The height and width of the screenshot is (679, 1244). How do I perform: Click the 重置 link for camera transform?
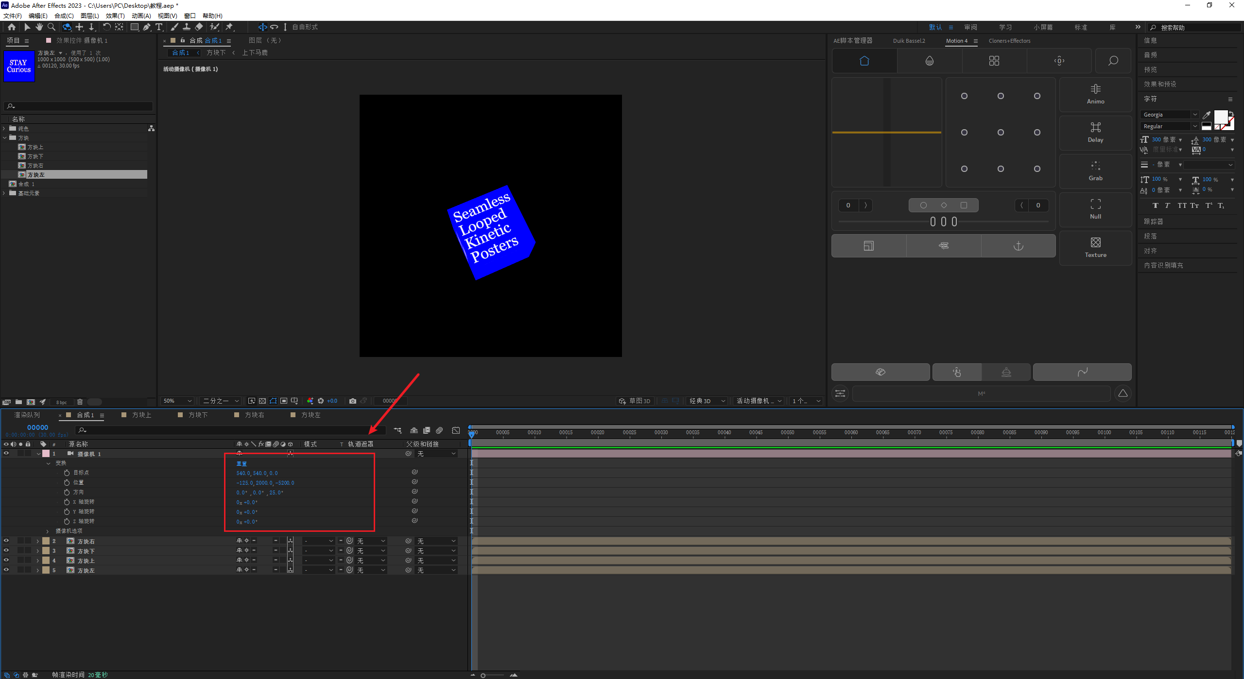coord(242,463)
